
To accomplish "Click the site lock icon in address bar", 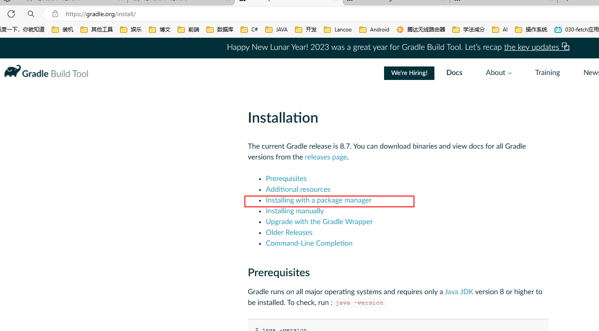I will pos(55,14).
